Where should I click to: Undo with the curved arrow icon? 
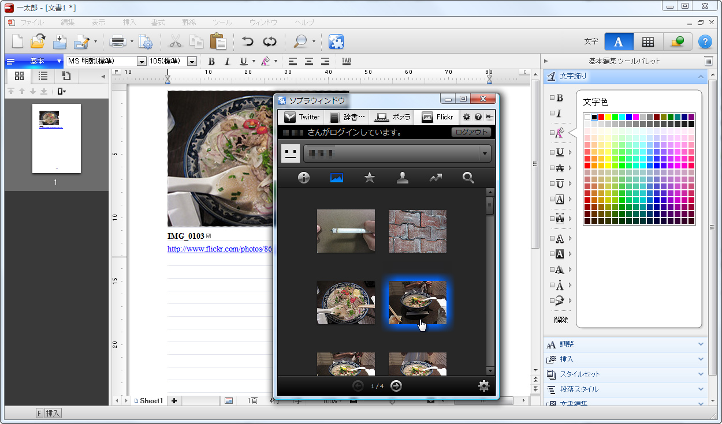(248, 42)
